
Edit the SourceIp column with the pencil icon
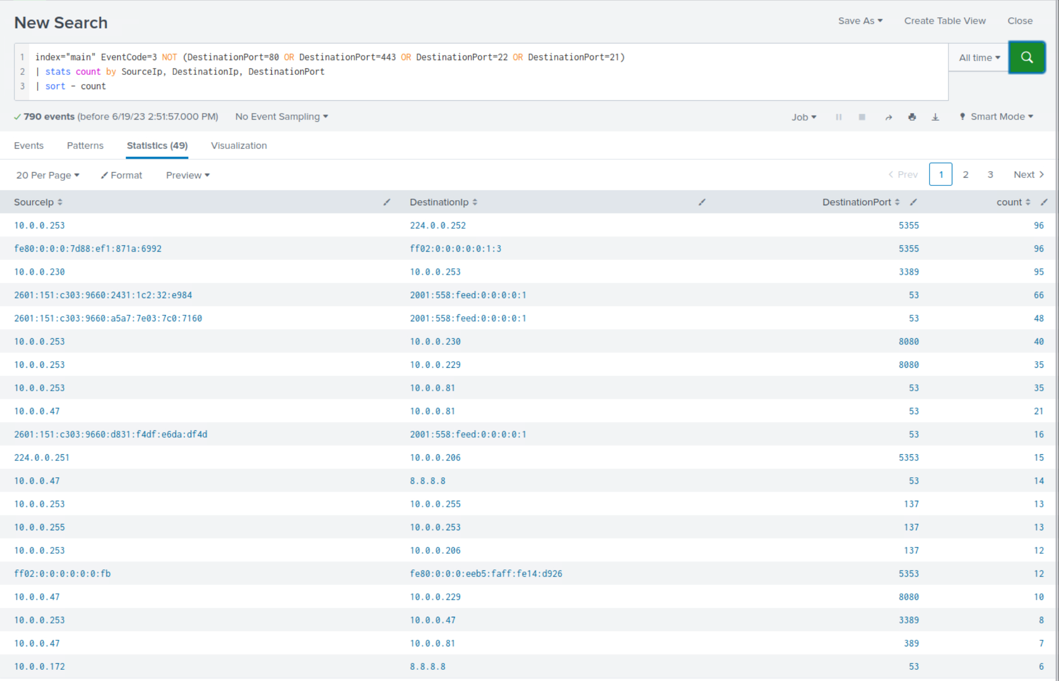(x=387, y=202)
